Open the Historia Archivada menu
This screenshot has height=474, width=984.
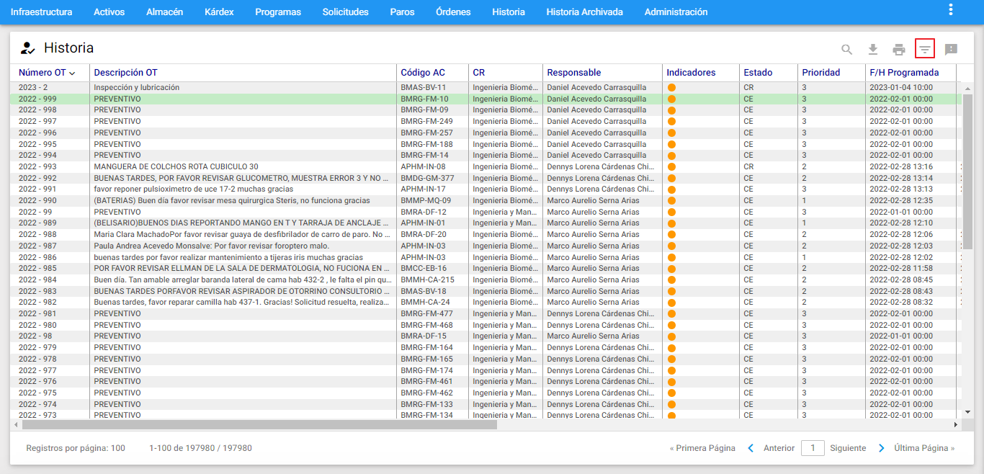[585, 12]
